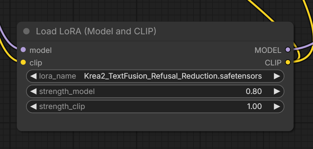Click the strength_clip value 1.00
Screen dimensions: 313x149
pos(254,106)
